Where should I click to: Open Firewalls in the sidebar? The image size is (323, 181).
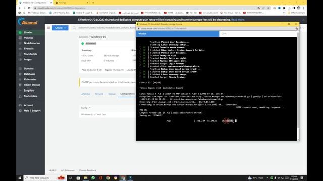[29, 49]
